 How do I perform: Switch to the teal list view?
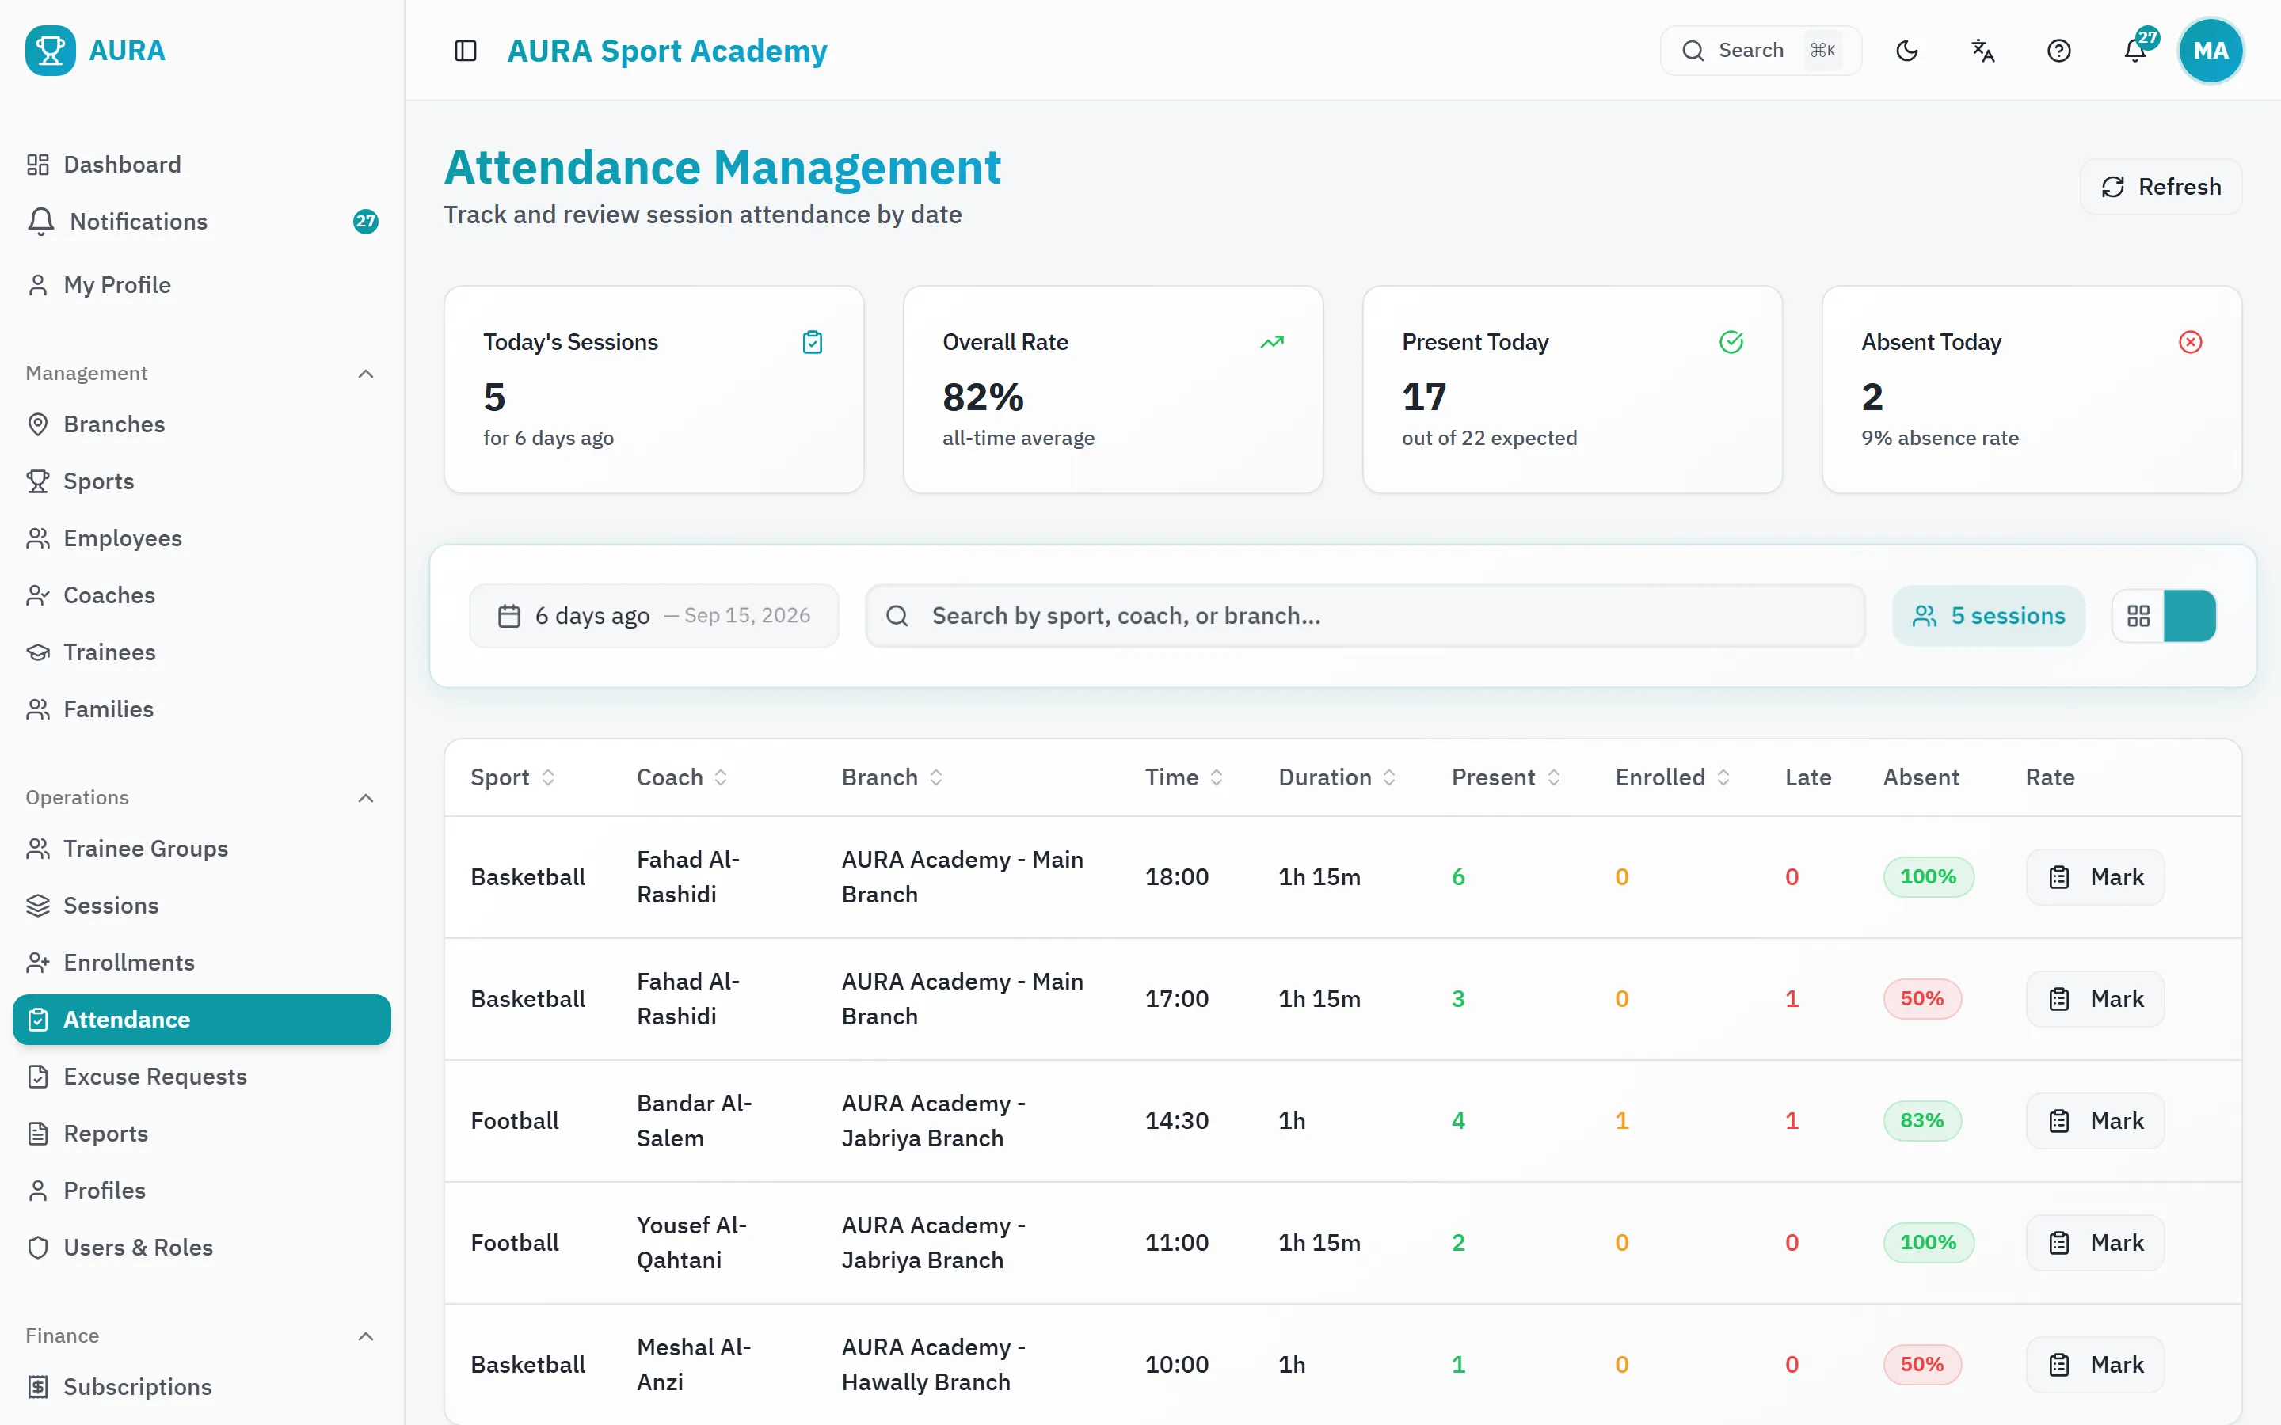(2190, 615)
